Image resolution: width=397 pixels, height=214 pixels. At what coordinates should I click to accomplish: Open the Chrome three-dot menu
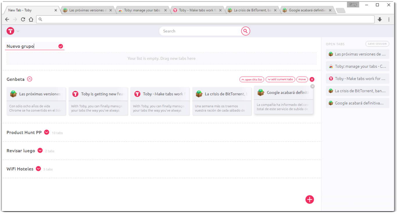coord(389,19)
